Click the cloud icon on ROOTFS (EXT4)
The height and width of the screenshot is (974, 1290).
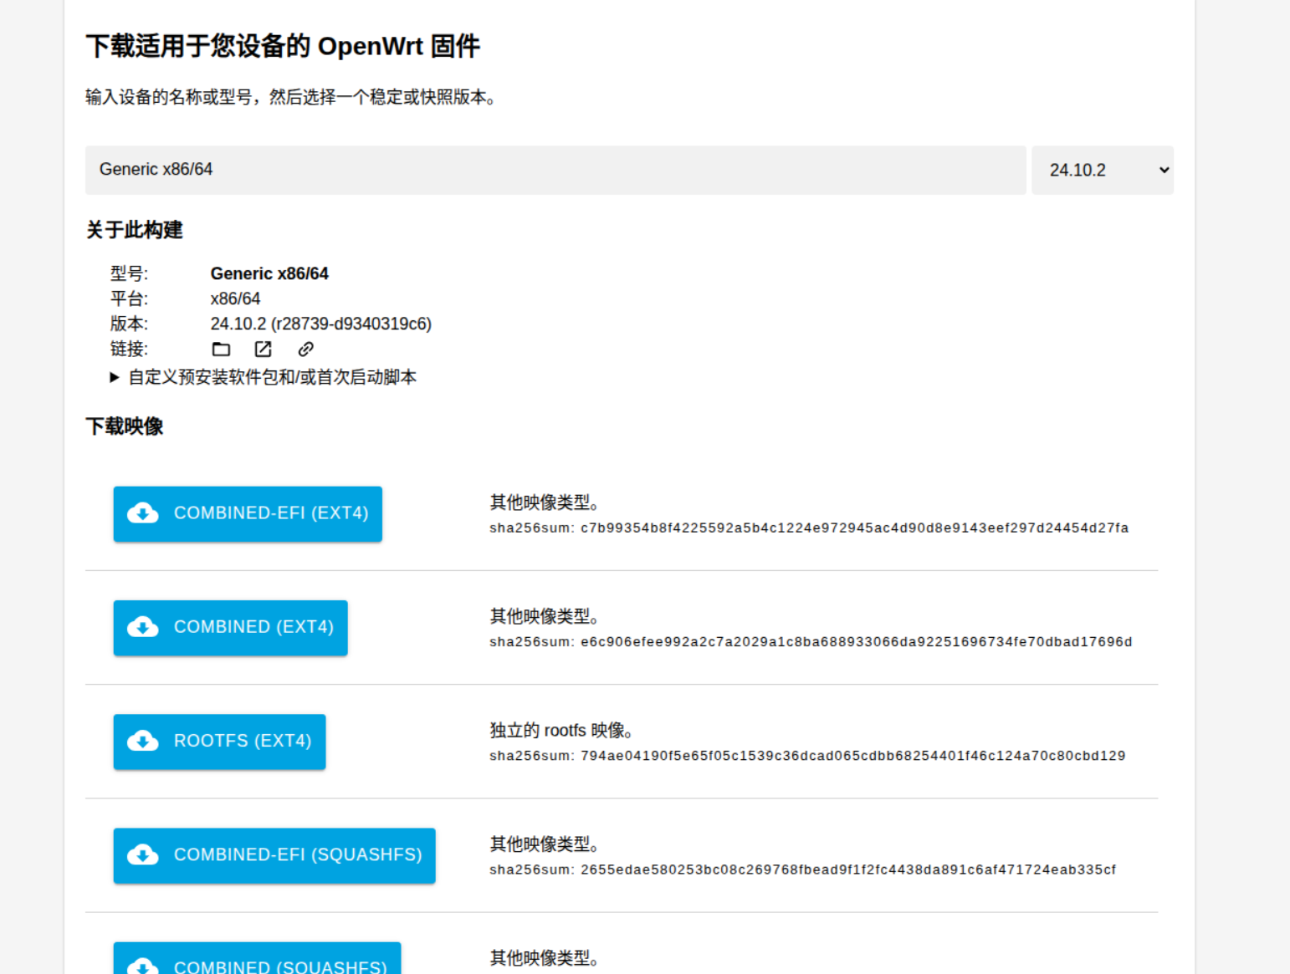click(143, 741)
